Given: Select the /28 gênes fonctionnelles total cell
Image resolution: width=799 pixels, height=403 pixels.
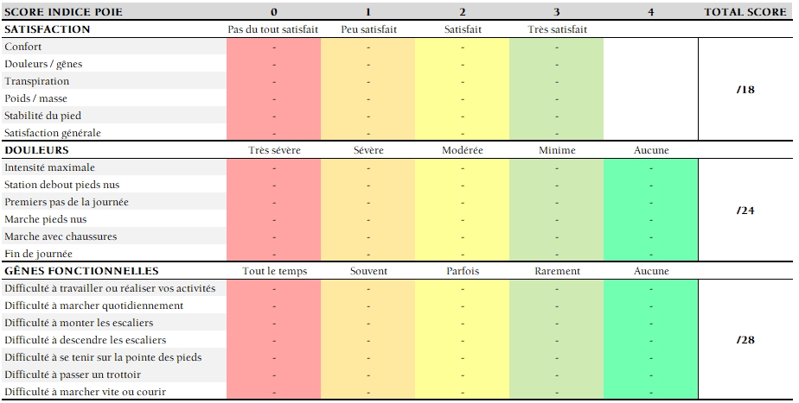Looking at the screenshot, I should click(745, 339).
